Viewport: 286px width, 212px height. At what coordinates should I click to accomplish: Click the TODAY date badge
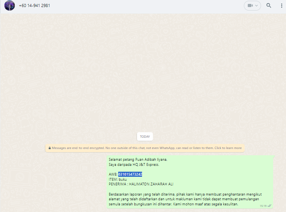click(x=145, y=137)
